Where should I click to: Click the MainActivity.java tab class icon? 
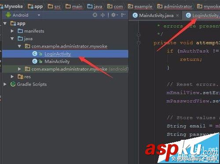135,15
